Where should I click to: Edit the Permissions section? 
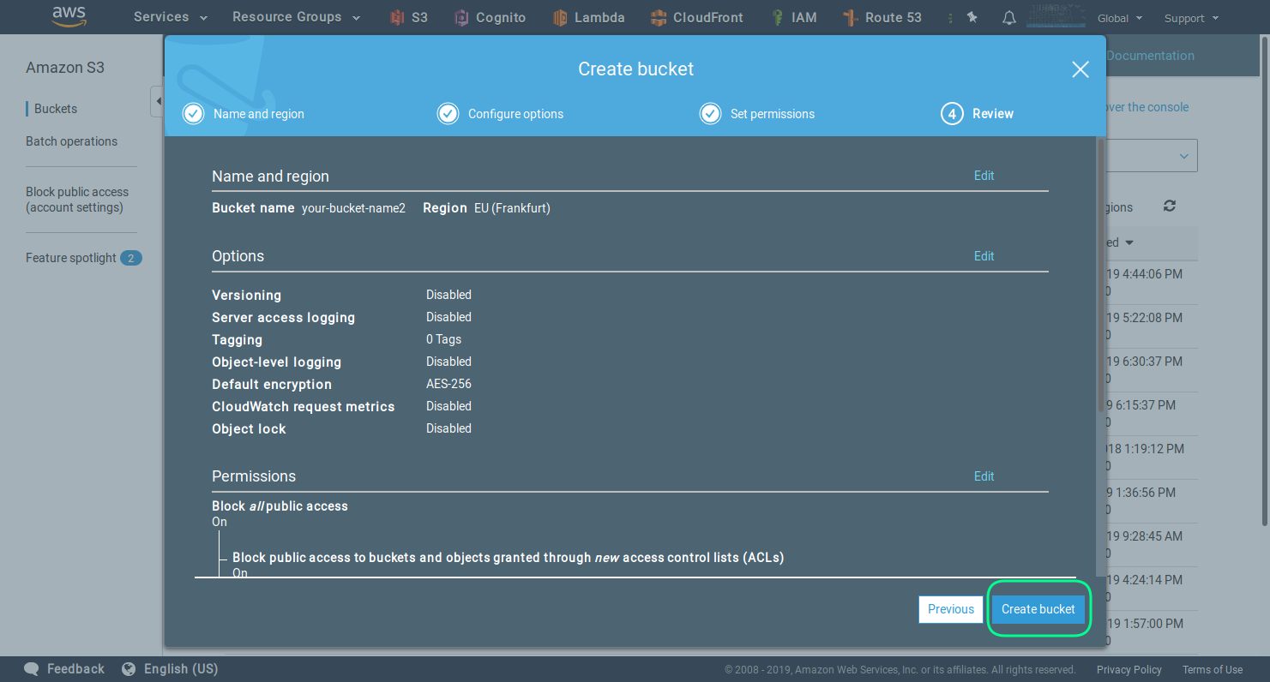(984, 476)
